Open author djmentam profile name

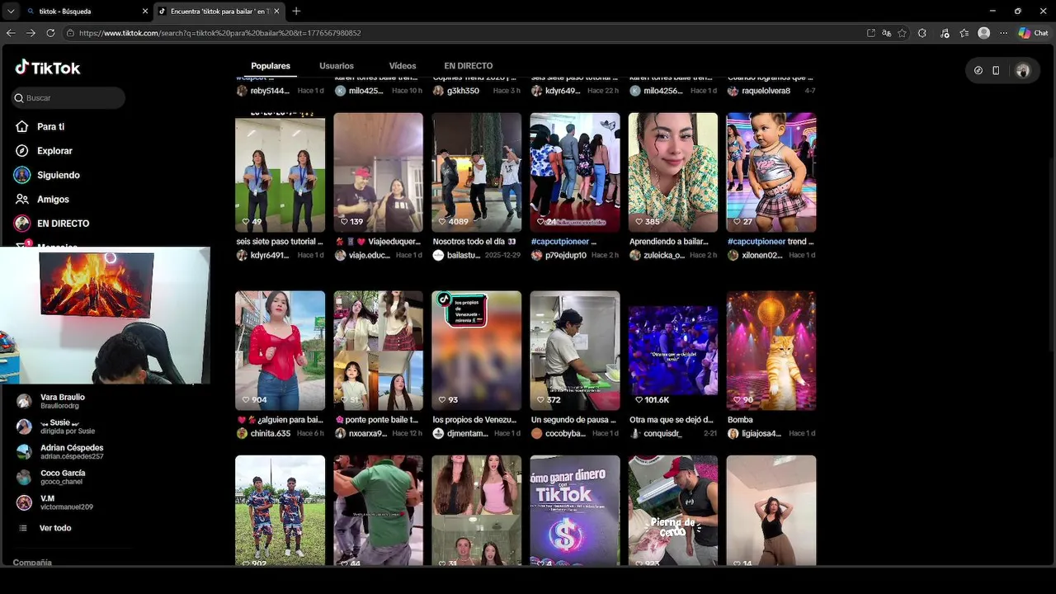(x=468, y=434)
